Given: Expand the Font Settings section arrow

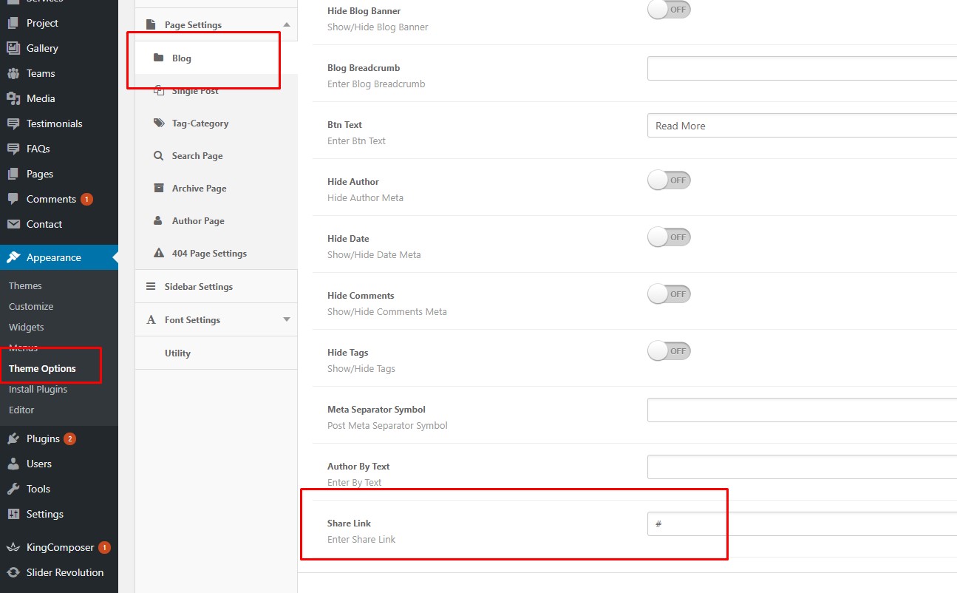Looking at the screenshot, I should tap(287, 319).
